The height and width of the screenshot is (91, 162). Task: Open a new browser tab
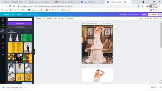[134, 2]
